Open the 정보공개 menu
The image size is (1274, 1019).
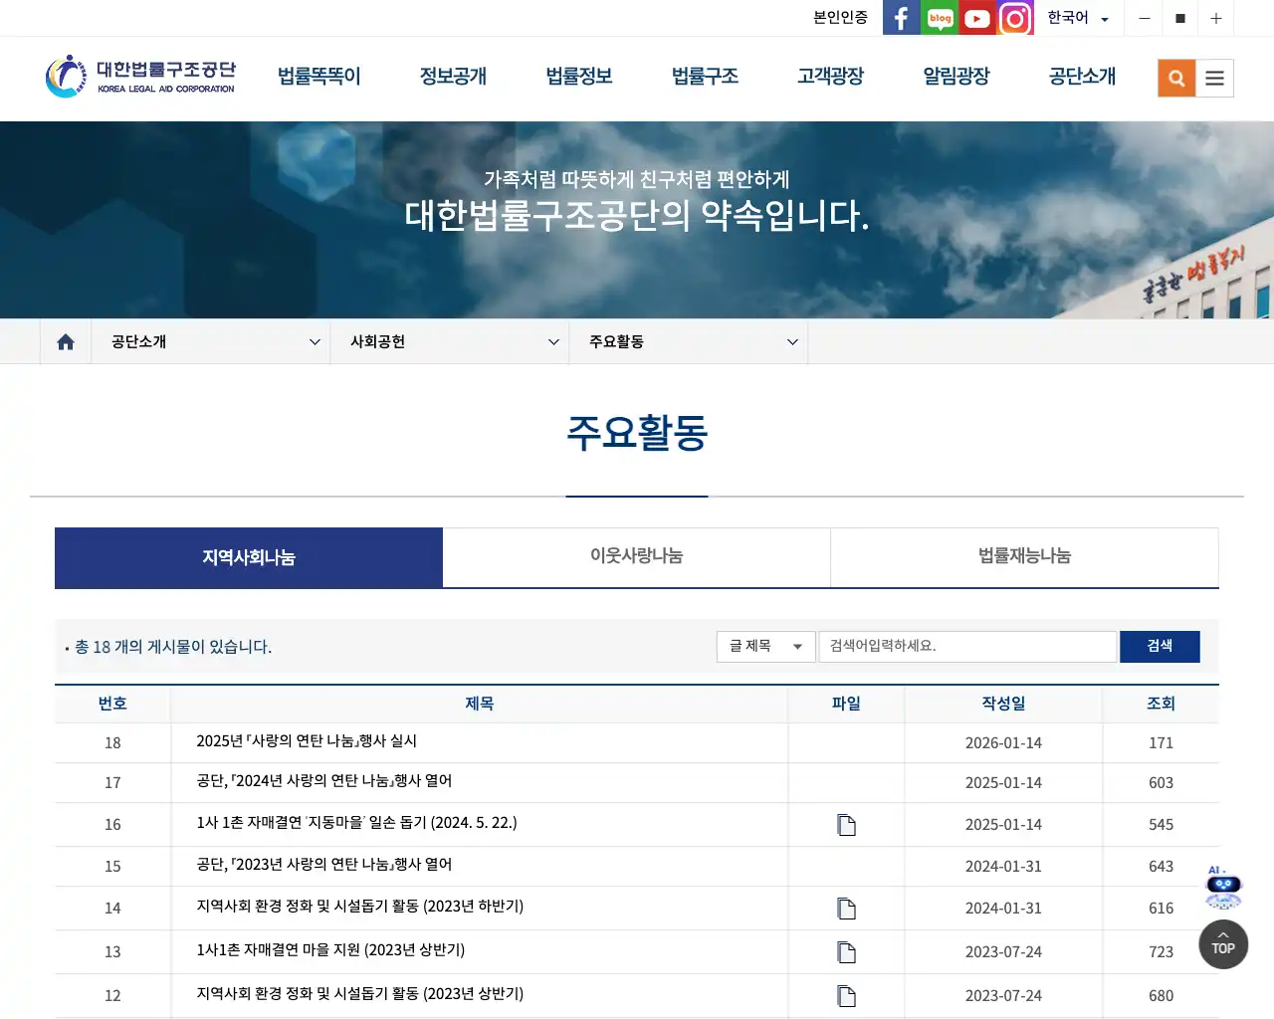point(453,77)
